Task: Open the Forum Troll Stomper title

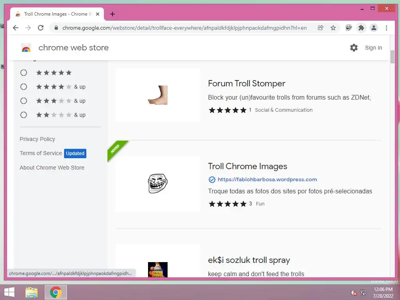Action: (246, 84)
